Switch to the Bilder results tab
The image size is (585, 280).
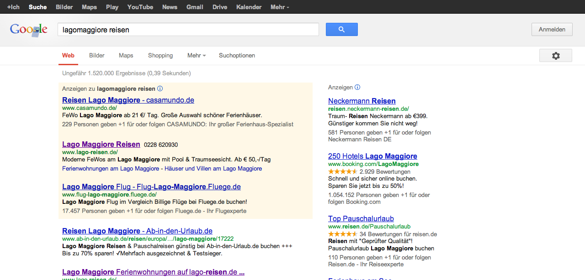tap(97, 56)
